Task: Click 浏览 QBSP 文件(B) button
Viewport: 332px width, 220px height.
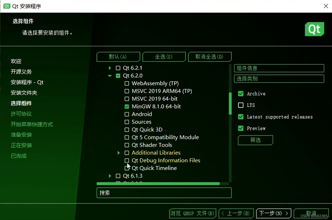Action: click(x=192, y=213)
